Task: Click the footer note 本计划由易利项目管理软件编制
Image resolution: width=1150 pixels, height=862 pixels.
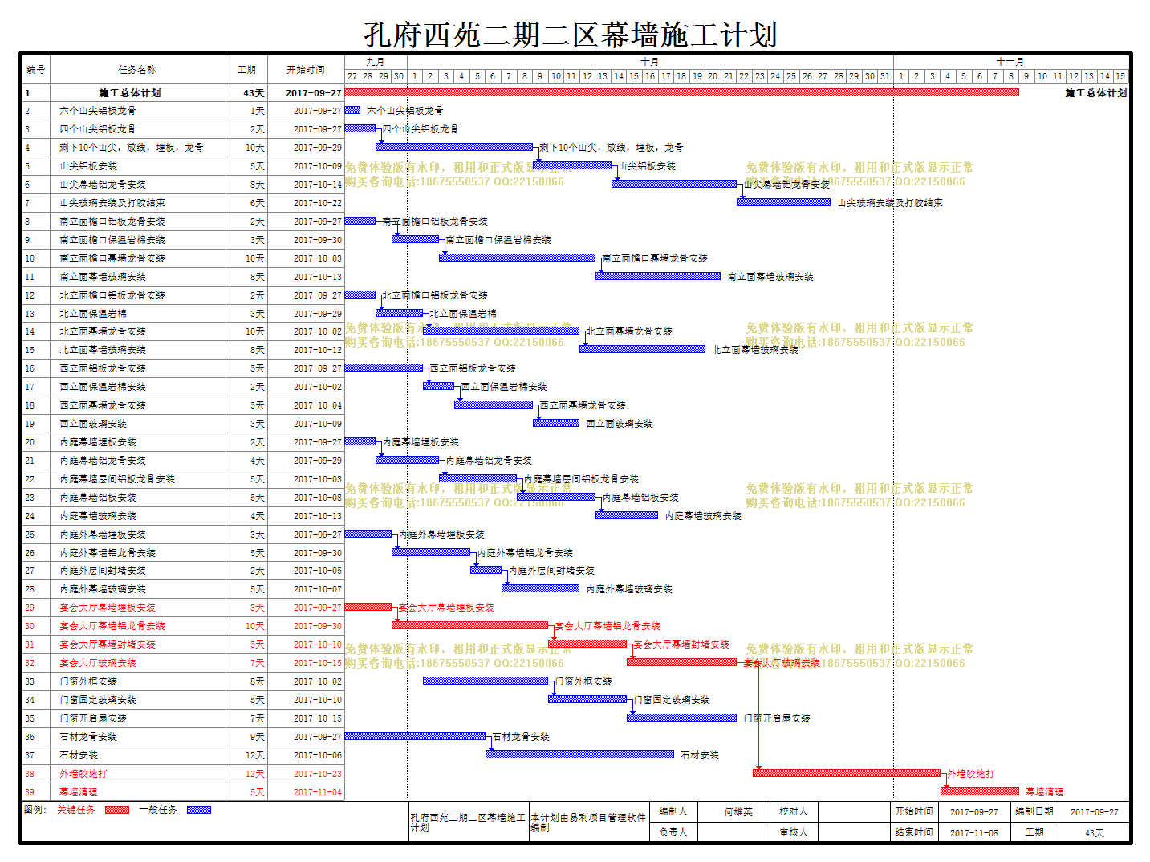Action: tap(588, 822)
